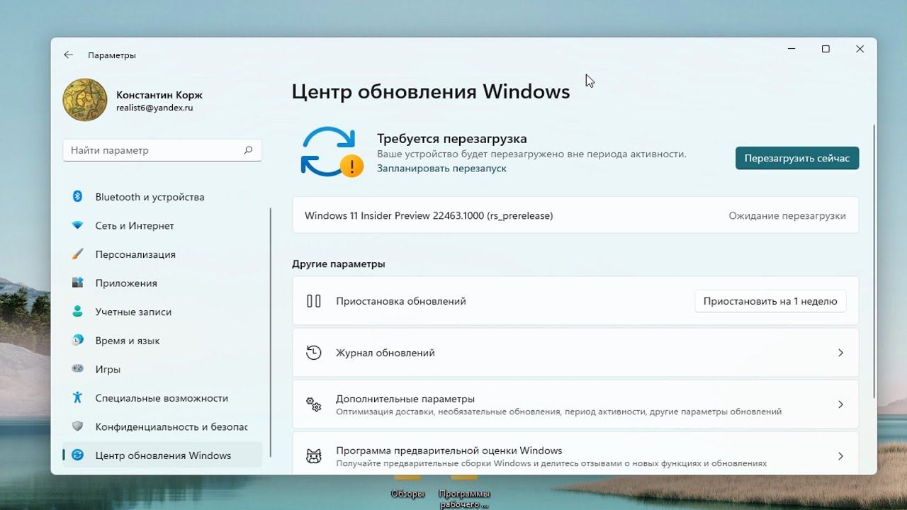Screen dimensions: 907x510
Task: Click the Требуется перезагрузка heading
Action: (x=451, y=139)
